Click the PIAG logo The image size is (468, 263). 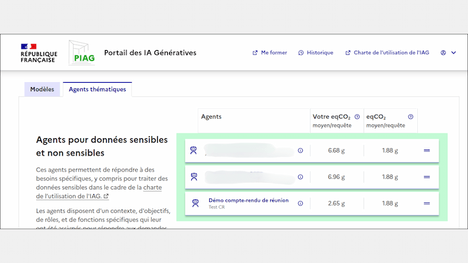click(82, 53)
